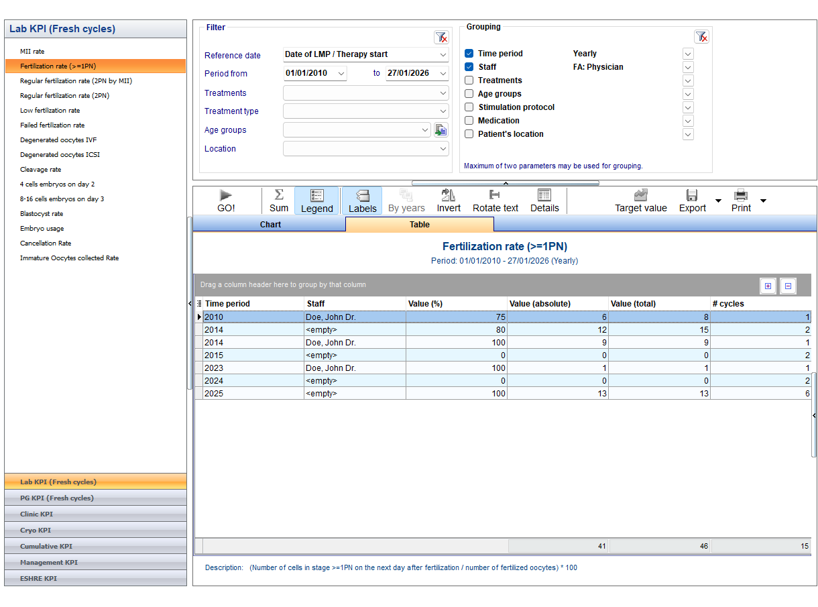Sort by the # cycles column header

[x=760, y=304]
